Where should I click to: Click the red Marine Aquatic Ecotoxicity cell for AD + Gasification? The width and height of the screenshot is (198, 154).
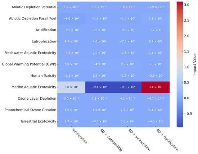tap(156, 87)
